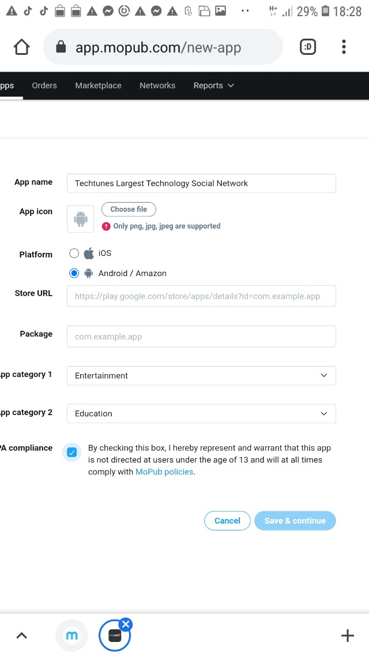This screenshot has width=369, height=657.
Task: Select the iOS platform radio button
Action: tap(74, 253)
